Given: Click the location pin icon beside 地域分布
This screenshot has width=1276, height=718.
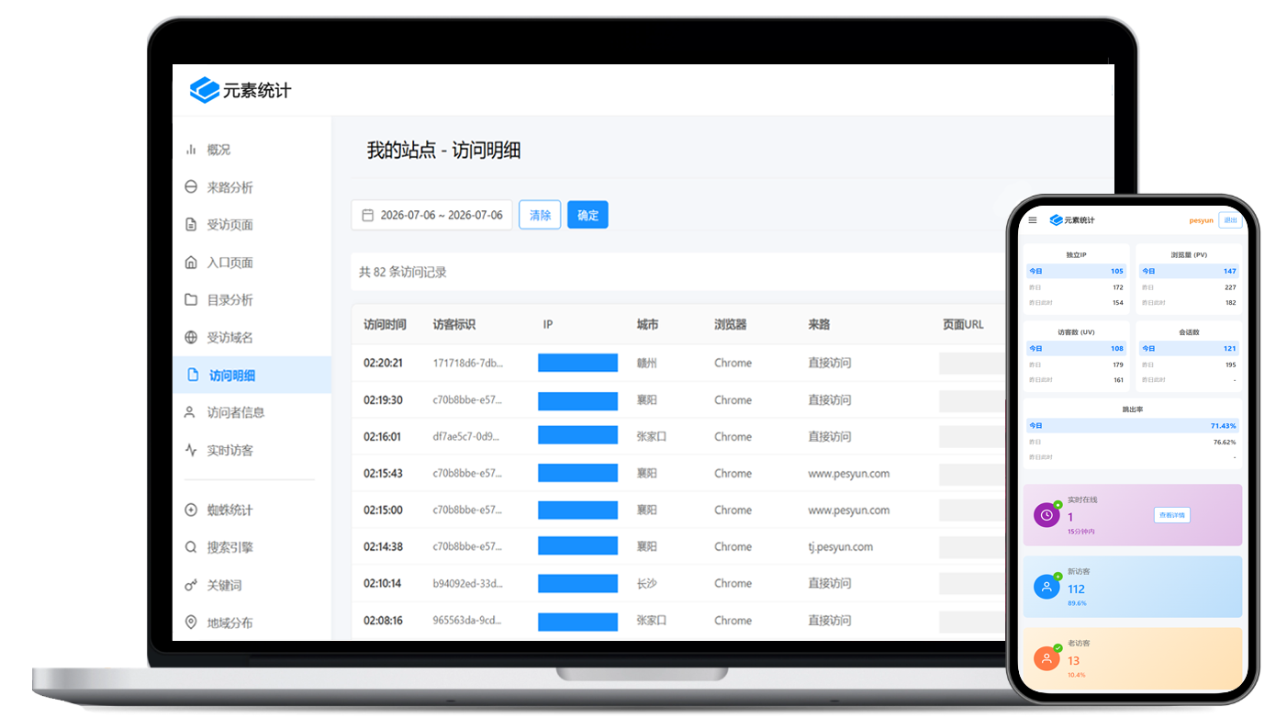Looking at the screenshot, I should tap(191, 623).
